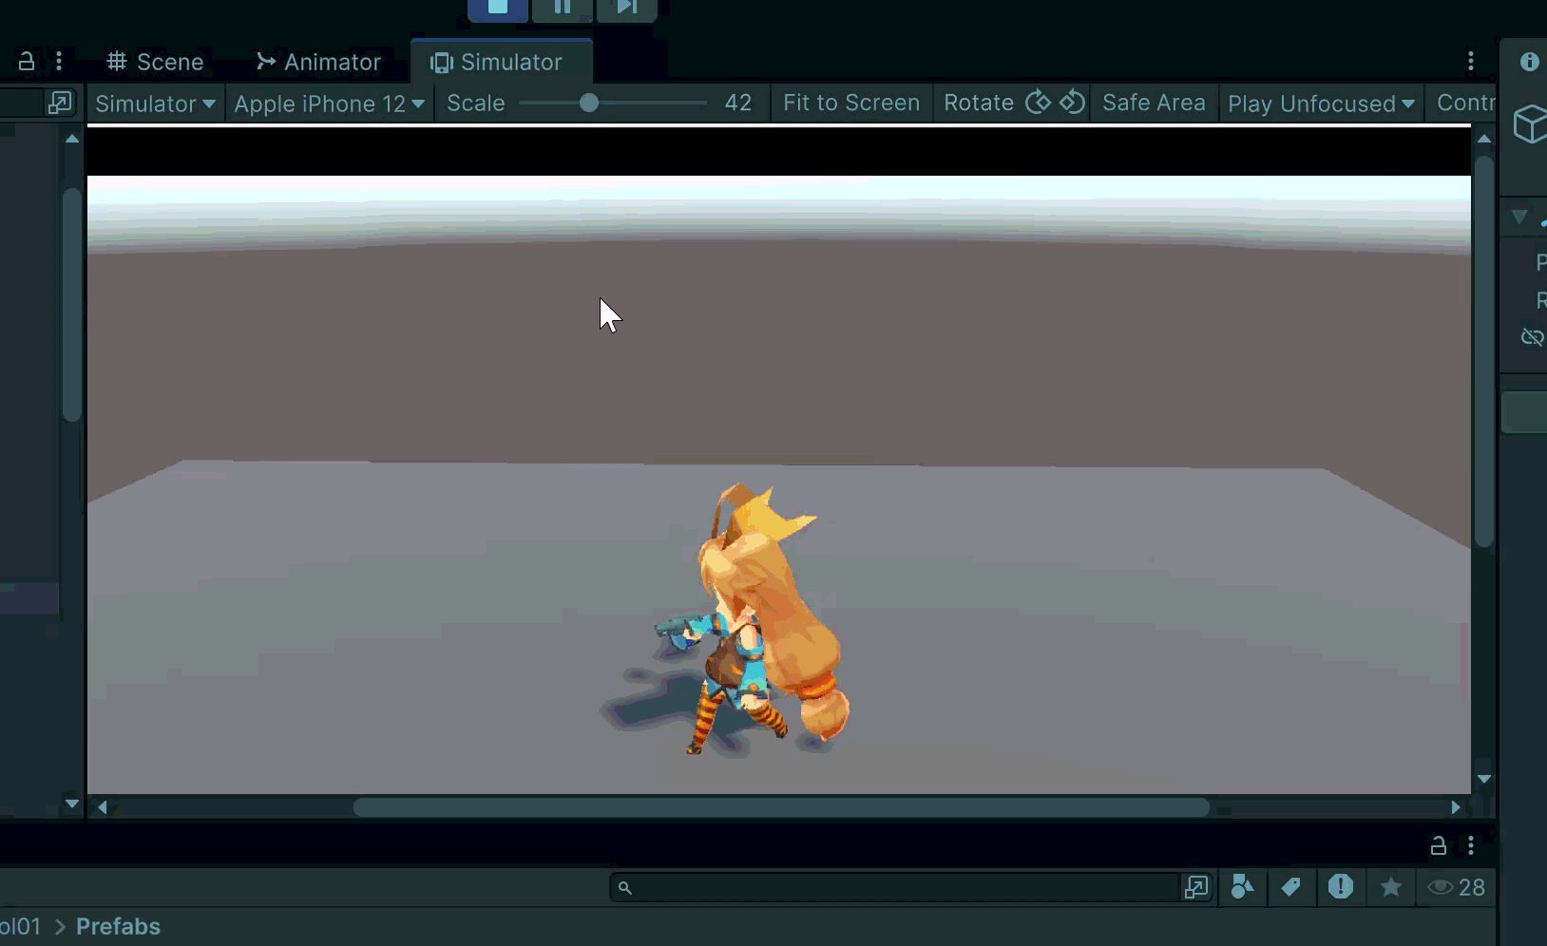Click the GameObject cube icon in Inspector
The width and height of the screenshot is (1547, 946).
[x=1530, y=123]
